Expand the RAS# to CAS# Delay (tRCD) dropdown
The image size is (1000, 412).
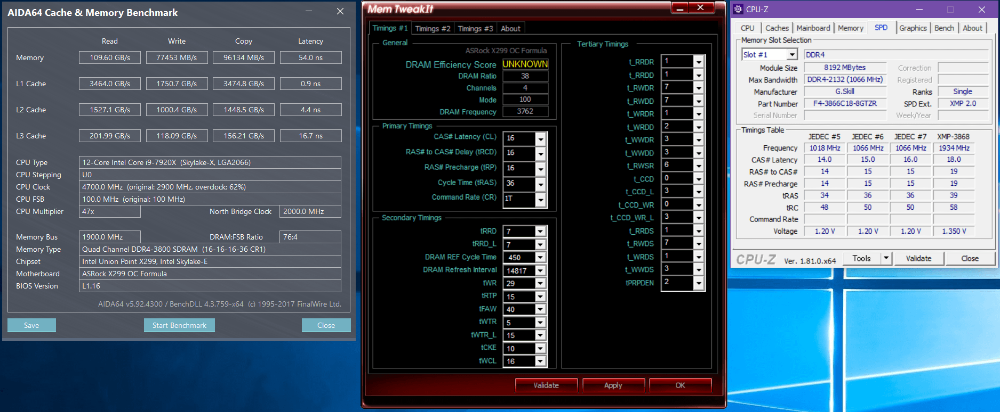click(541, 153)
